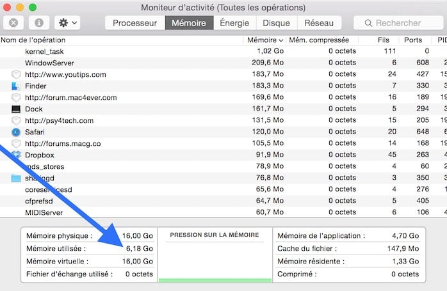Click the Rechercher search field

[x=398, y=23]
